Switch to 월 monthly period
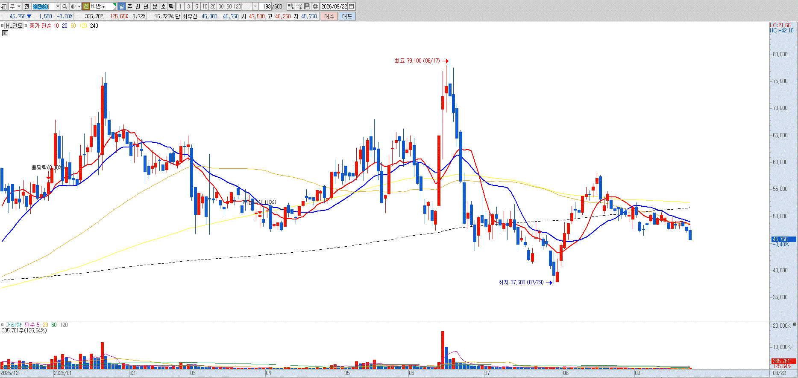Screen dimensions: 798x378 click(x=138, y=6)
